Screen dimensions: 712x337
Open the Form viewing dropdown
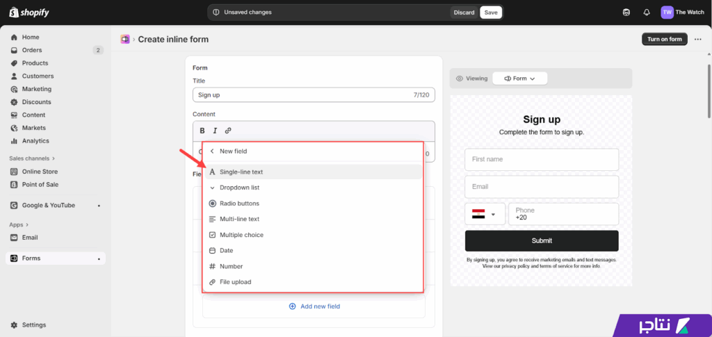pos(519,79)
